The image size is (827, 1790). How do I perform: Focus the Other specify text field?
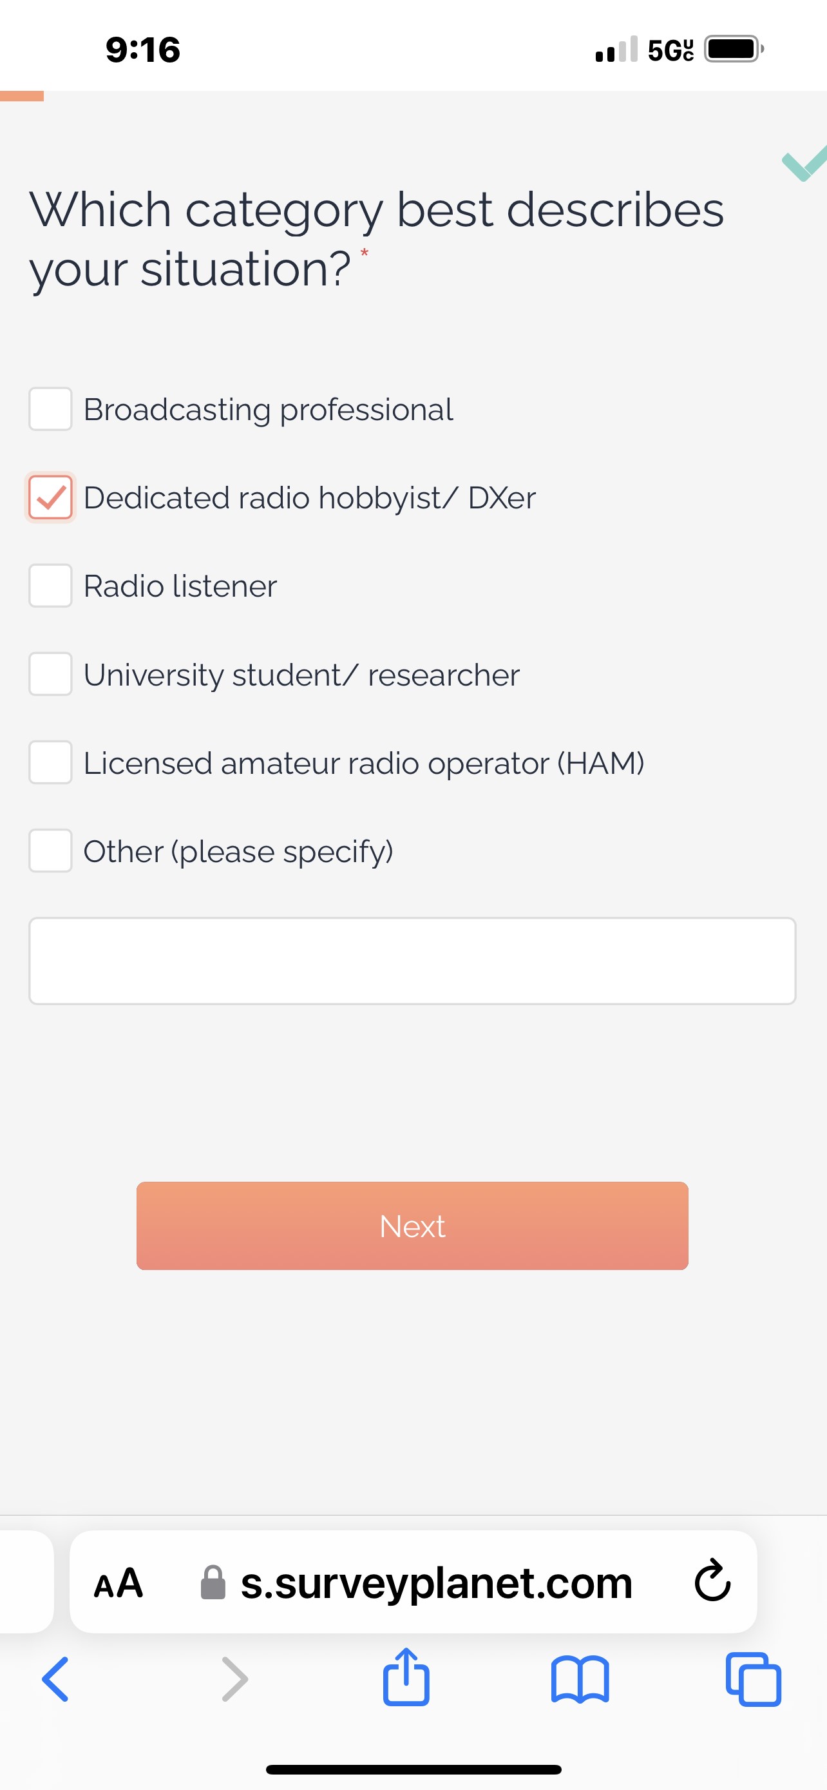point(412,961)
